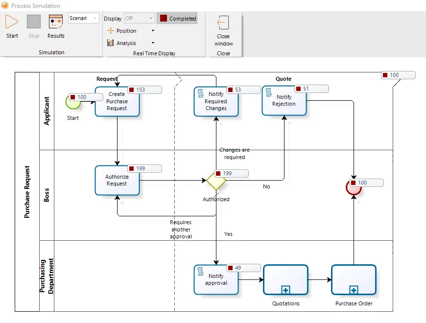Image resolution: width=426 pixels, height=323 pixels.
Task: Click the Yes flow label
Action: pos(228,234)
